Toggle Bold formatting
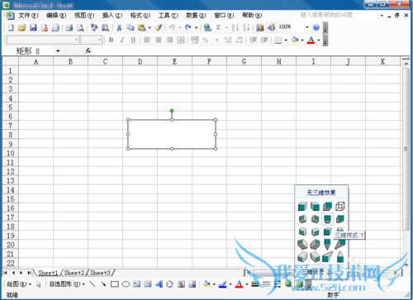Screen dimensions: 413x300 tap(111, 40)
